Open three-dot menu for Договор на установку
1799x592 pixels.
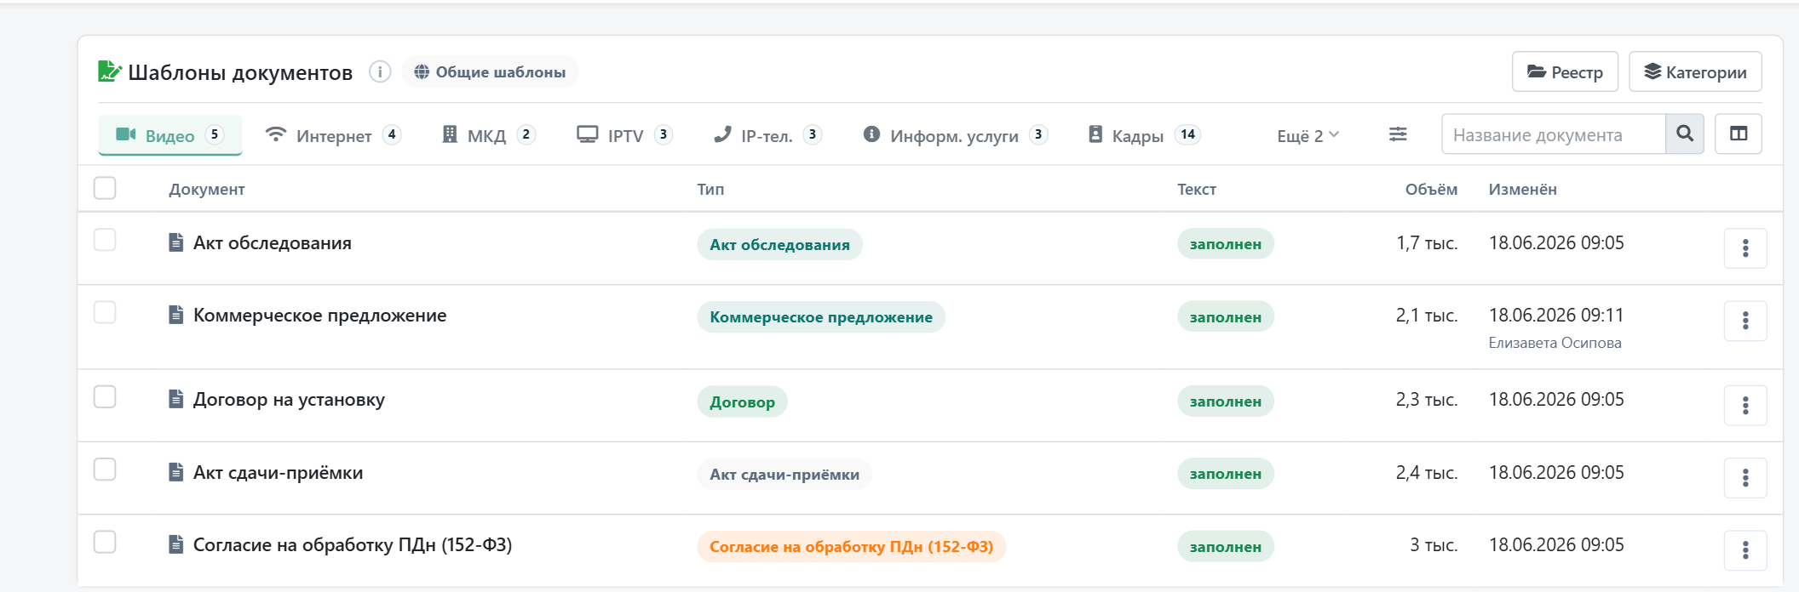(1745, 406)
